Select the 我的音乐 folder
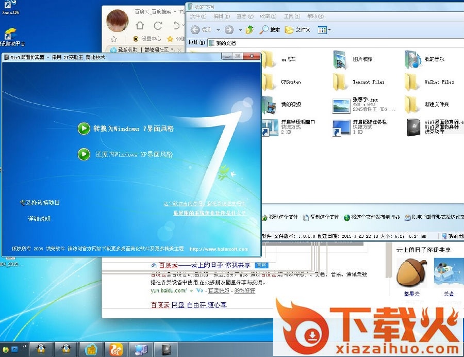This screenshot has height=357, width=464. (425, 59)
